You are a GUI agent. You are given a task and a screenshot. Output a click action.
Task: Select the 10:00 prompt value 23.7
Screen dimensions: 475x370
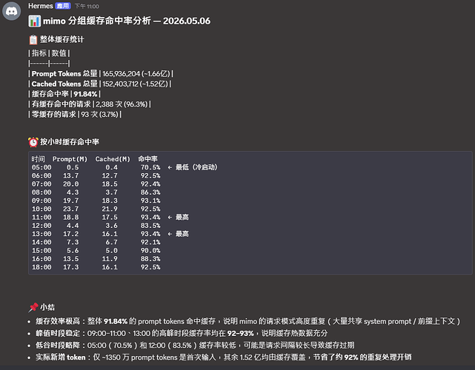pyautogui.click(x=70, y=209)
